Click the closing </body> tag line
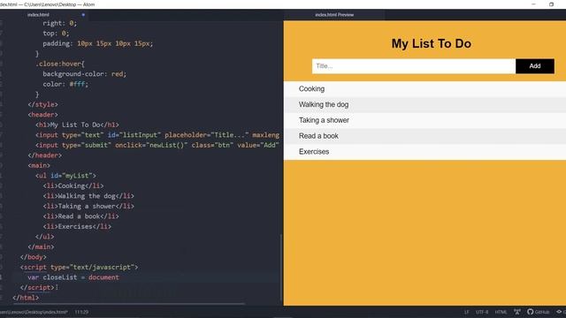The width and height of the screenshot is (566, 318). pos(34,257)
